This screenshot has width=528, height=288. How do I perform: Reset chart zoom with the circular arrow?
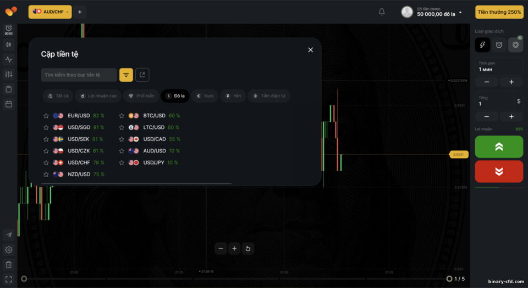coord(248,249)
